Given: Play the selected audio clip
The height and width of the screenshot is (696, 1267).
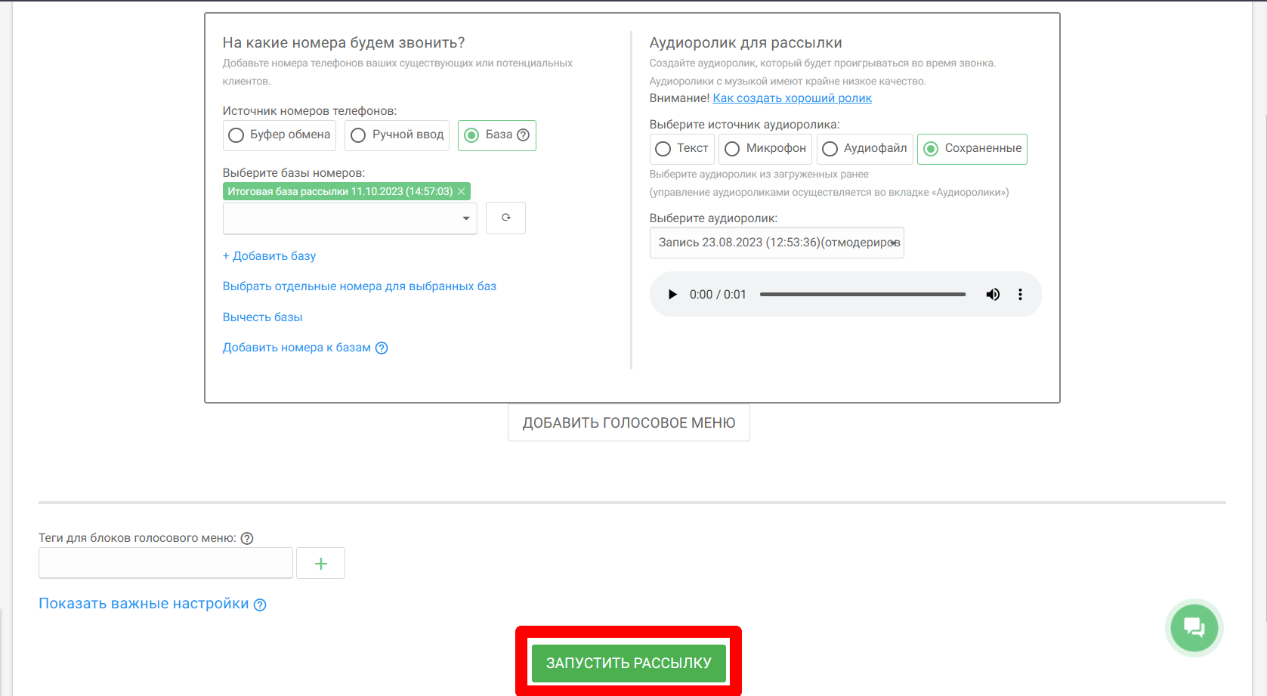Looking at the screenshot, I should point(672,295).
